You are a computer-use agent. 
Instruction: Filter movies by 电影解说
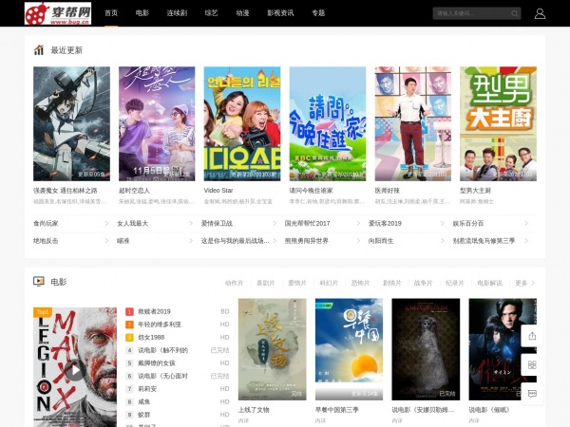click(489, 283)
